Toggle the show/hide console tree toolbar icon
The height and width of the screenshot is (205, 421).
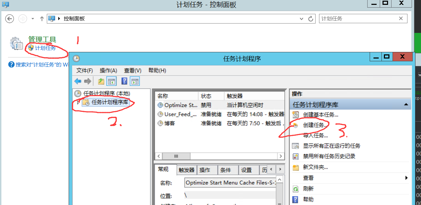coord(111,81)
